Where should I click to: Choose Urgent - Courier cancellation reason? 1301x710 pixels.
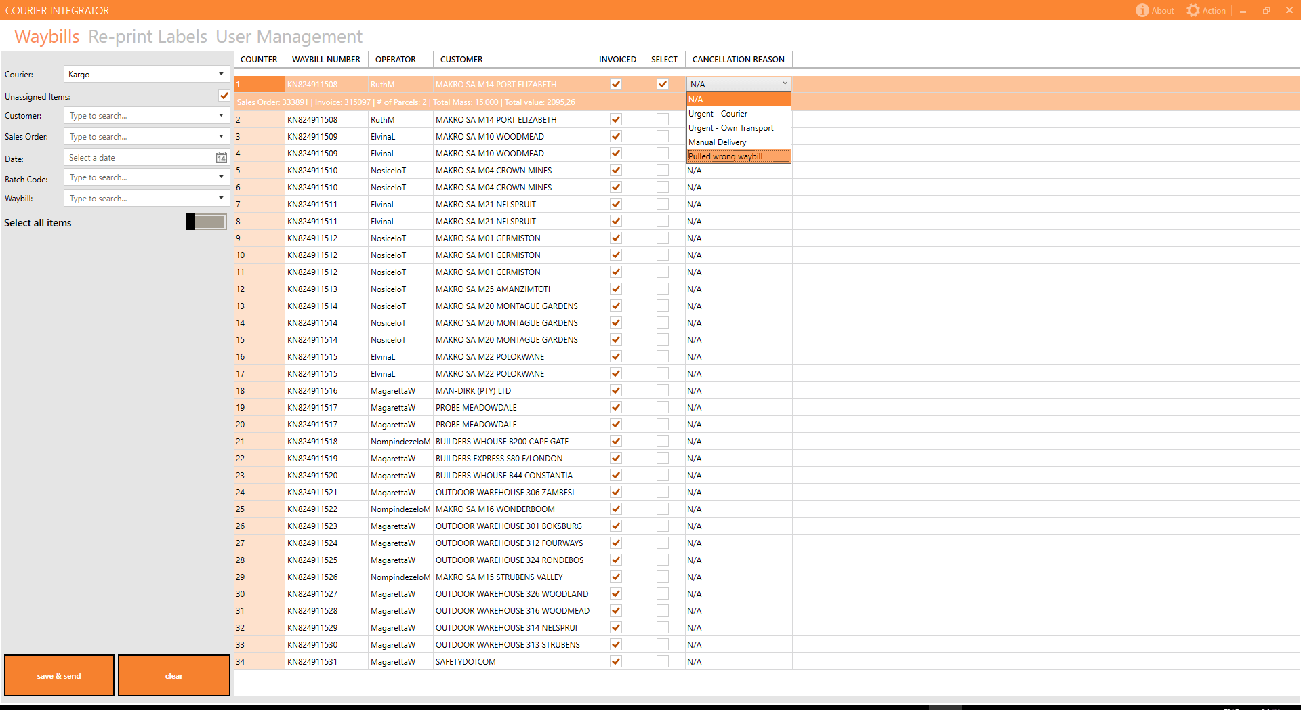(x=739, y=114)
